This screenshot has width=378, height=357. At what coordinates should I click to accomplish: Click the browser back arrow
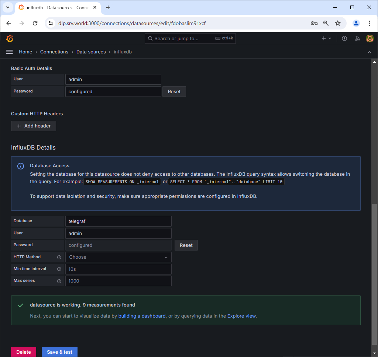click(9, 23)
